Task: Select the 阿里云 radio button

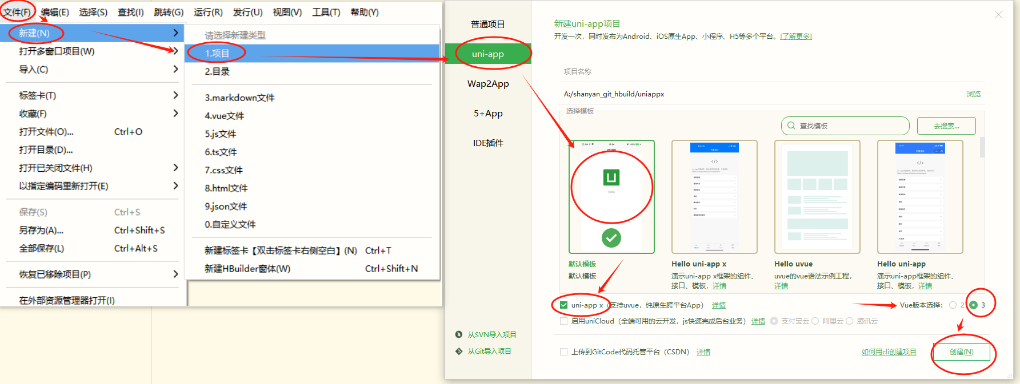Action: (815, 321)
